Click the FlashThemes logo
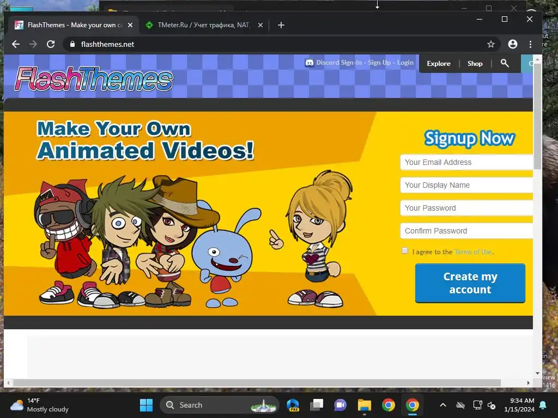Screen dimensions: 558x418 point(94,78)
